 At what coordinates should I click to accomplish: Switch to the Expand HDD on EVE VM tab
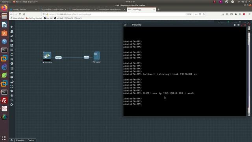click(53, 9)
